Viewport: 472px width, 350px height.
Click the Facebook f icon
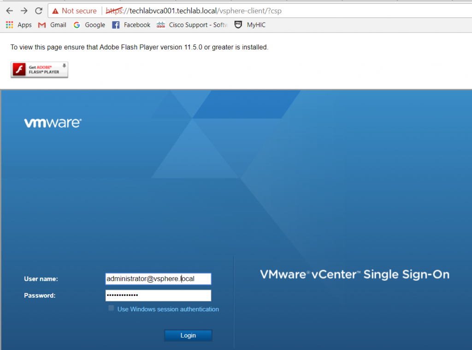[x=116, y=25]
